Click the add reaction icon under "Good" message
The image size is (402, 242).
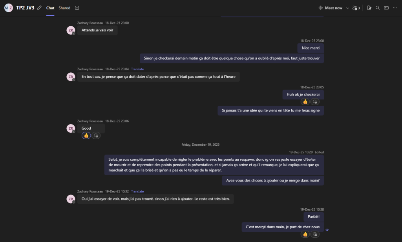(96, 136)
